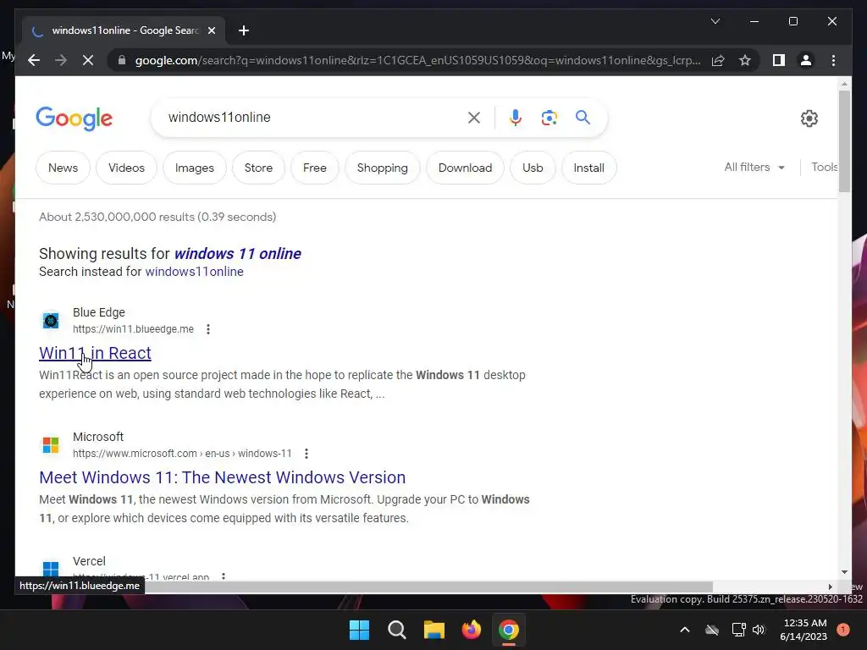This screenshot has width=867, height=650.
Task: Launch Firefox from the taskbar
Action: coord(471,630)
